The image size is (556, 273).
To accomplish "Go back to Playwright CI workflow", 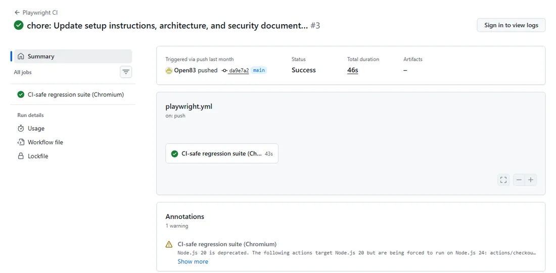I will pos(36,13).
